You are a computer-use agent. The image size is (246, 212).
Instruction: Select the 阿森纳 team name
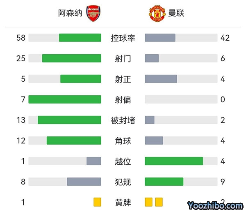pos(70,13)
